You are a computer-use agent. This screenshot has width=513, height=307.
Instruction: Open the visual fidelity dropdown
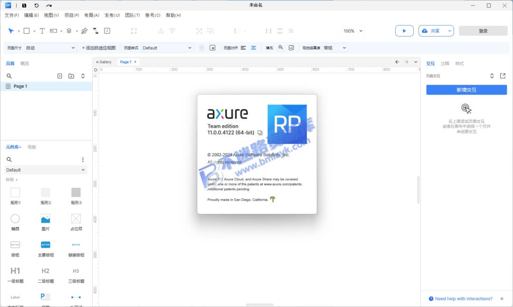click(x=335, y=48)
